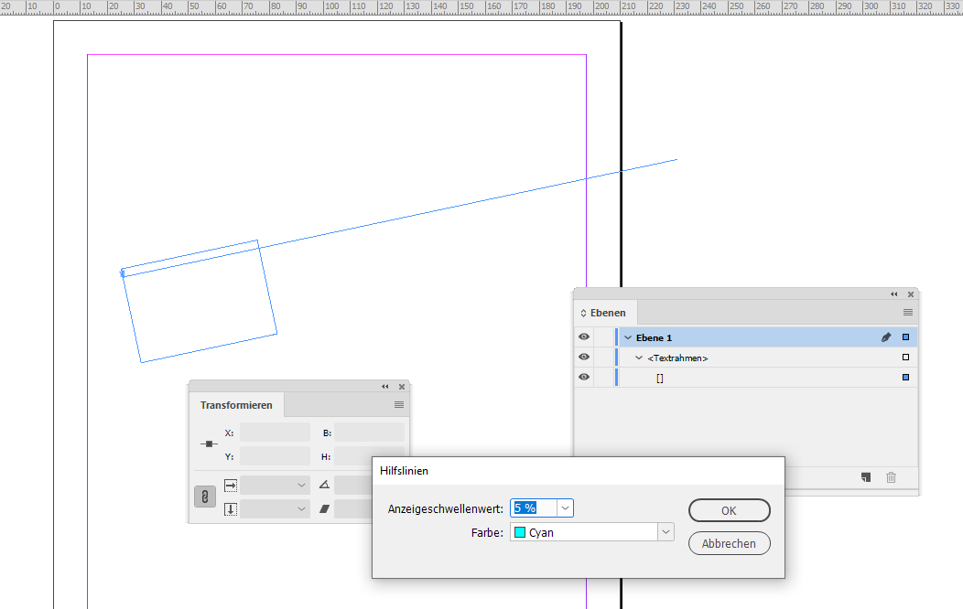Click the Create New Layer icon in Ebenen panel
This screenshot has height=609, width=963.
(865, 477)
